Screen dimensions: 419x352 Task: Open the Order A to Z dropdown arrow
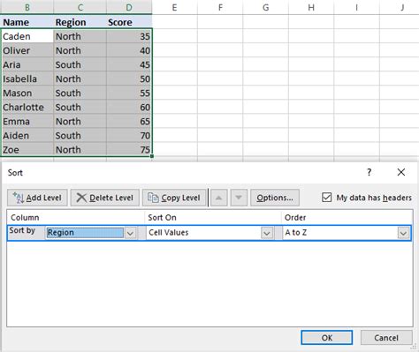(403, 233)
